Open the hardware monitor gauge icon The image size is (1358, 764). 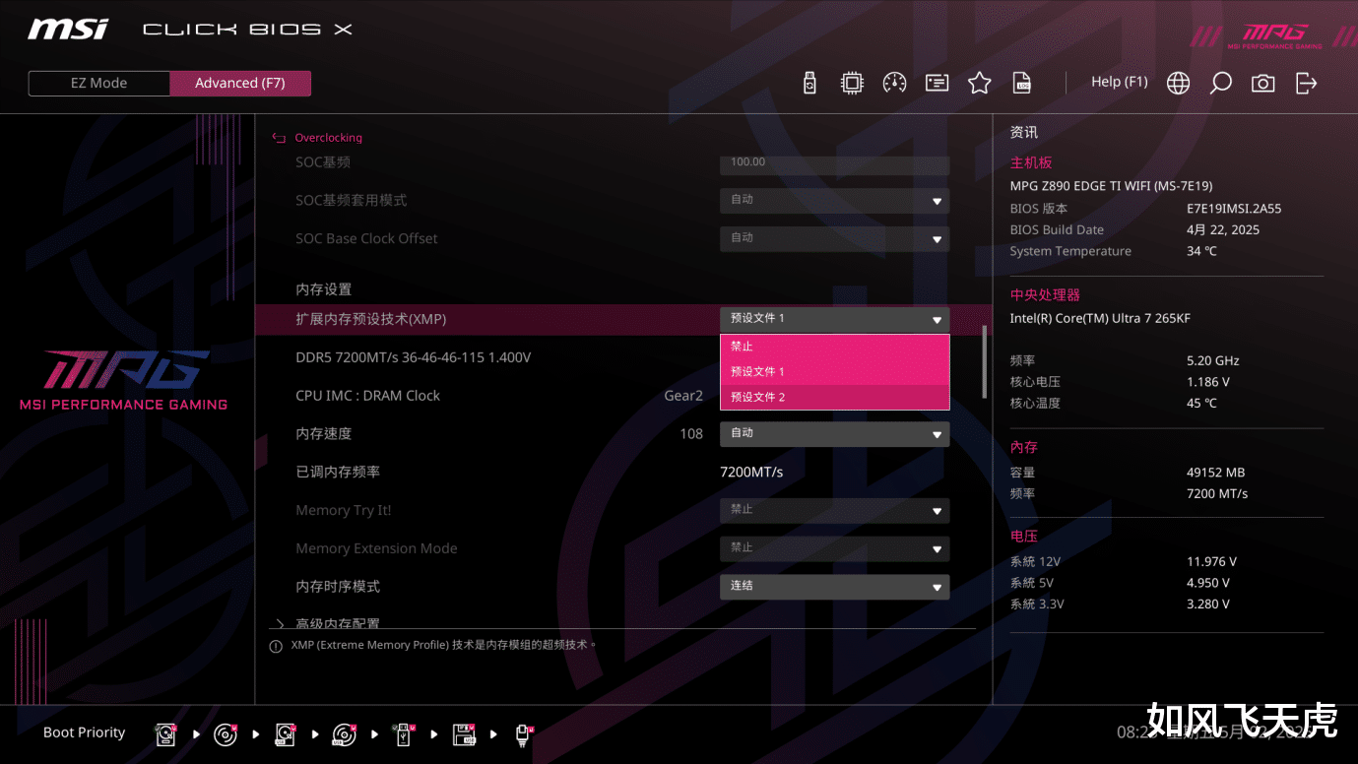pyautogui.click(x=894, y=83)
